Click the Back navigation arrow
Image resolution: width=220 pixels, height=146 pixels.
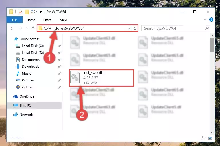pyautogui.click(x=12, y=28)
